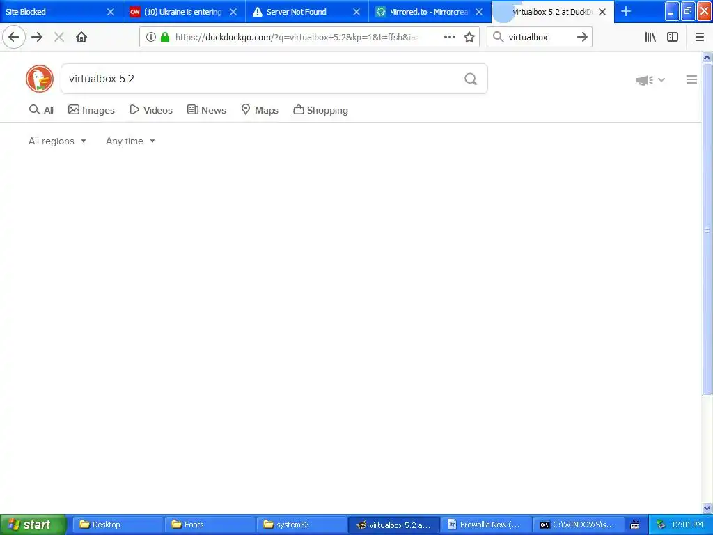This screenshot has width=713, height=535.
Task: Click the scrollbar down arrow
Action: pyautogui.click(x=707, y=508)
